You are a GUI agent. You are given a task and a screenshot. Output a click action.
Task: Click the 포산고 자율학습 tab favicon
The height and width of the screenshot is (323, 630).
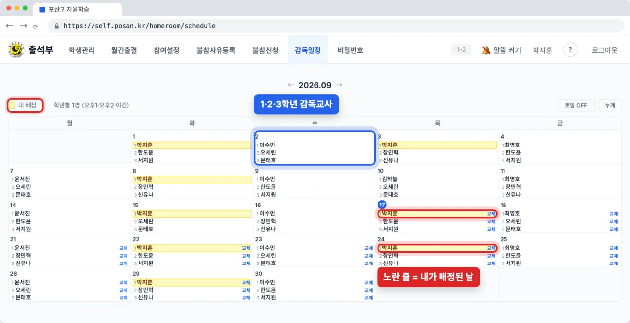point(42,9)
